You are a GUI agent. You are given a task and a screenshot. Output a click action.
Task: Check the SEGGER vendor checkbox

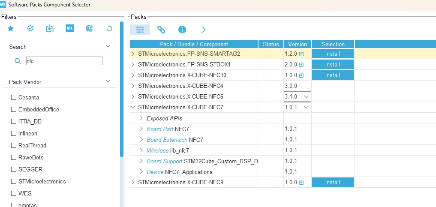tap(14, 169)
